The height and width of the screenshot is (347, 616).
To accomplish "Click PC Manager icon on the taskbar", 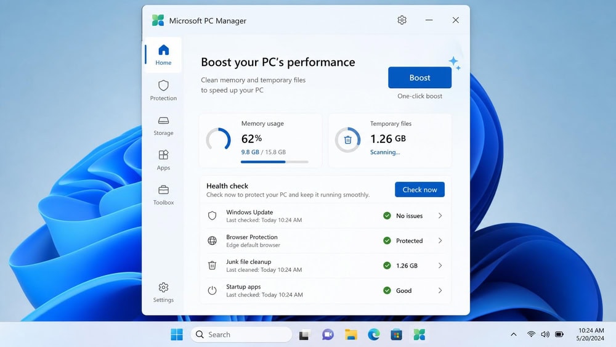I will (419, 335).
